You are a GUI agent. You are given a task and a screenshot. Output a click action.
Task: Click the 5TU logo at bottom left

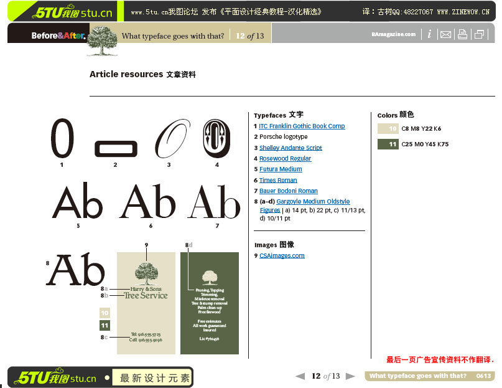pos(57,377)
